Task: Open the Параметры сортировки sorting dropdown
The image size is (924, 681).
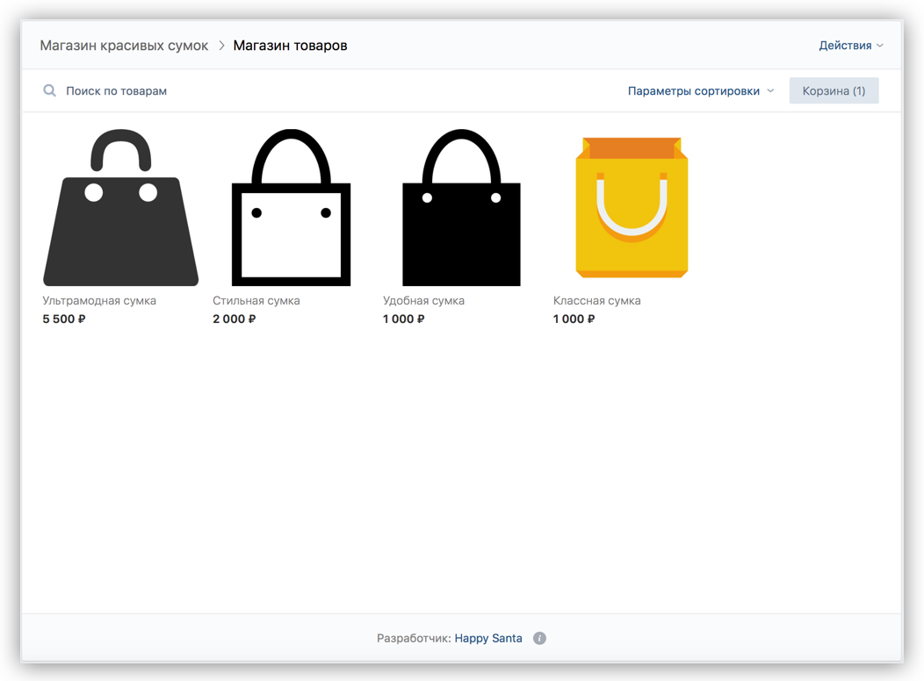Action: tap(700, 90)
